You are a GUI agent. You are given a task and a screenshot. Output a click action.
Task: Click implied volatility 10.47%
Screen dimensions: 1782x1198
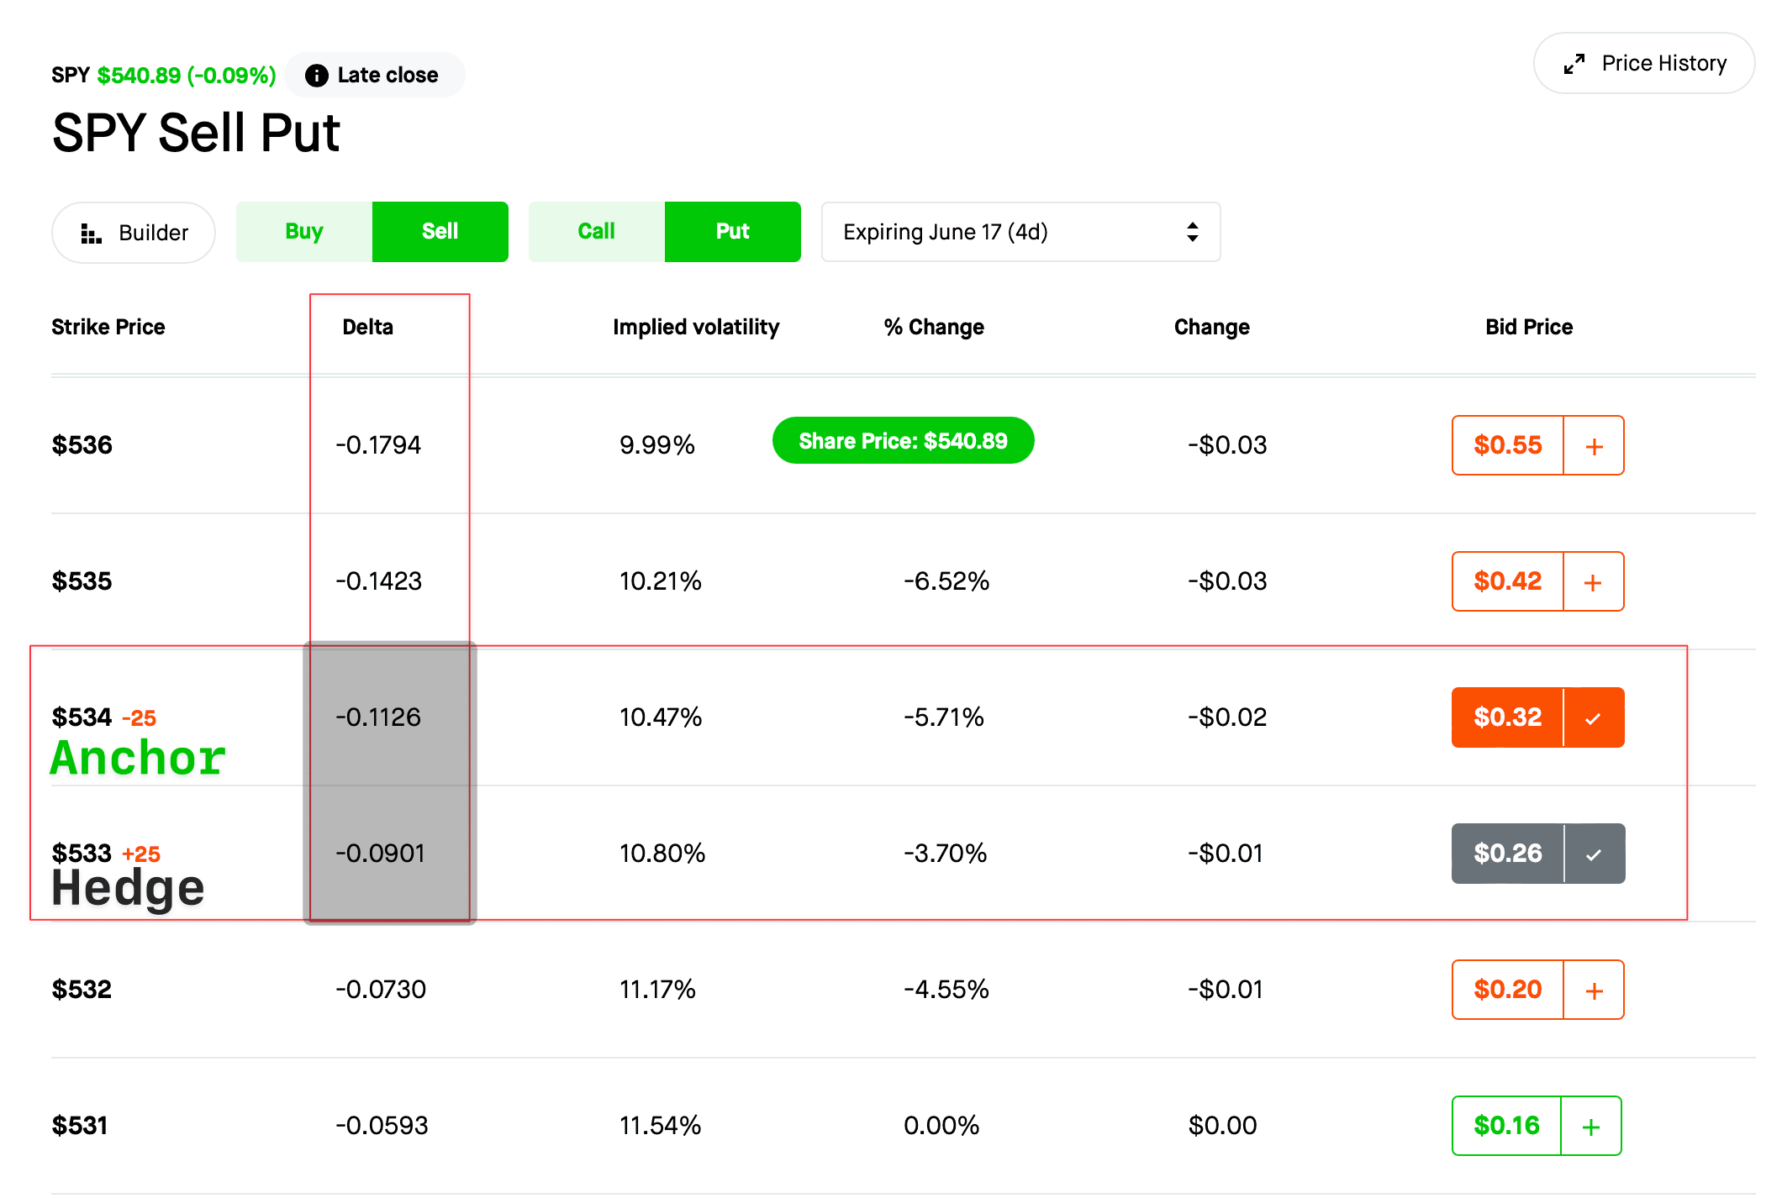(x=661, y=717)
